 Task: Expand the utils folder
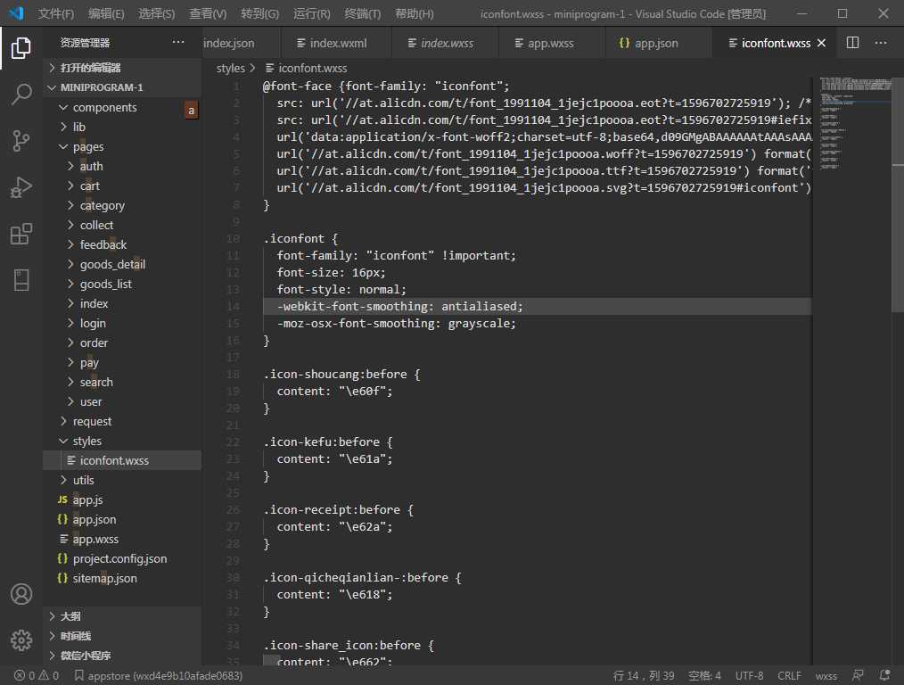pyautogui.click(x=122, y=480)
